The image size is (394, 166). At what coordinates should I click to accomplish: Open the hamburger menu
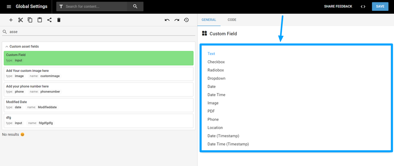tap(9, 6)
